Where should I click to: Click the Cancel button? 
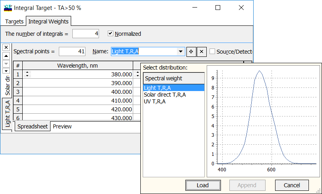292,185
